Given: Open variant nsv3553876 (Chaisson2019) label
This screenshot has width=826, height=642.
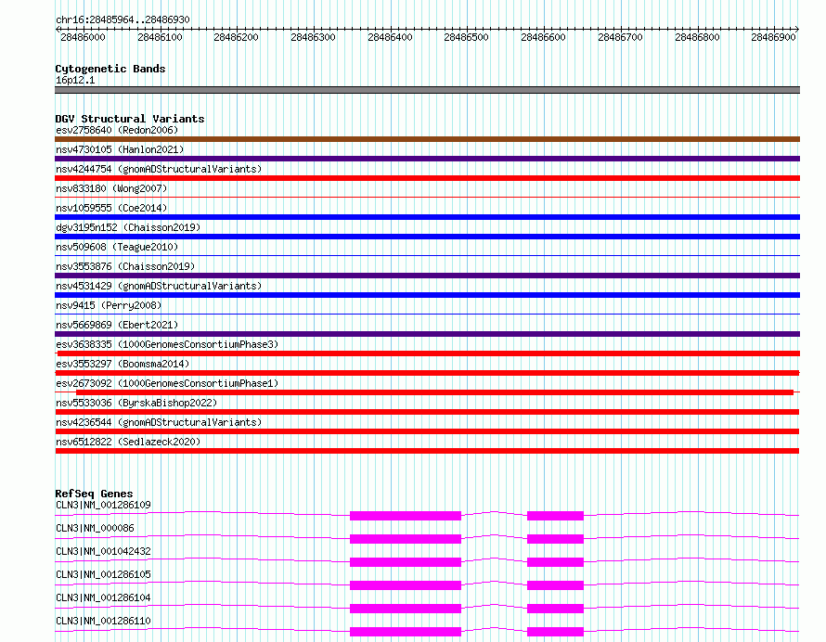Looking at the screenshot, I should tap(125, 266).
